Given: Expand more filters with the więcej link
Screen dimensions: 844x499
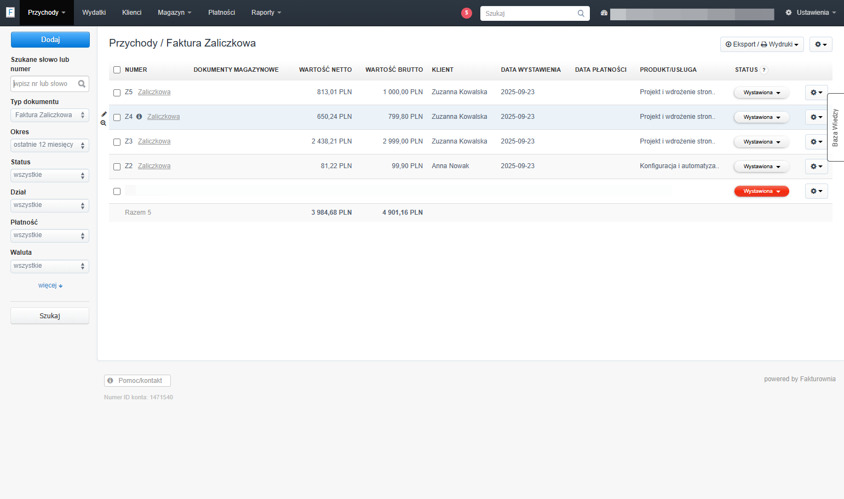Looking at the screenshot, I should click(50, 285).
